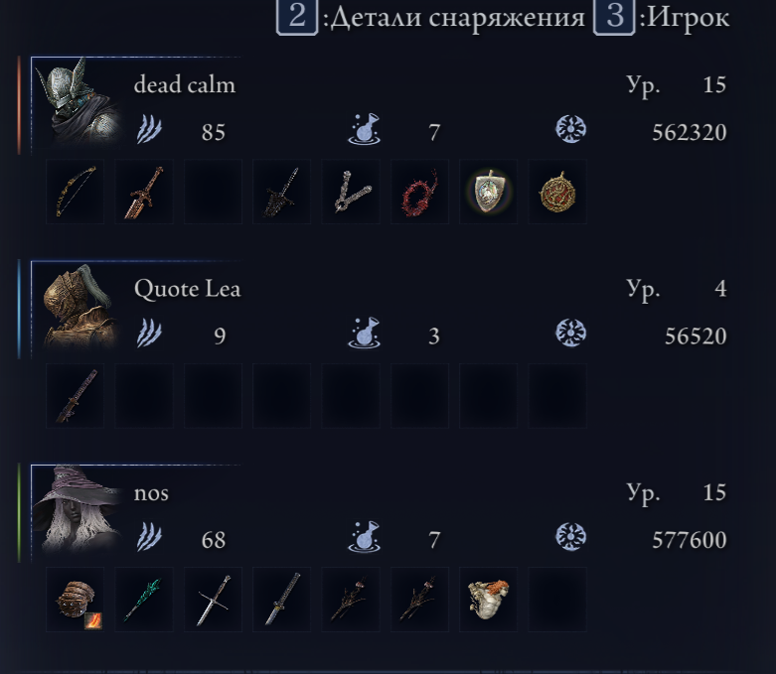The image size is (776, 674).
Task: Click nos's spiked fist gauntlet icon
Action: (x=76, y=600)
